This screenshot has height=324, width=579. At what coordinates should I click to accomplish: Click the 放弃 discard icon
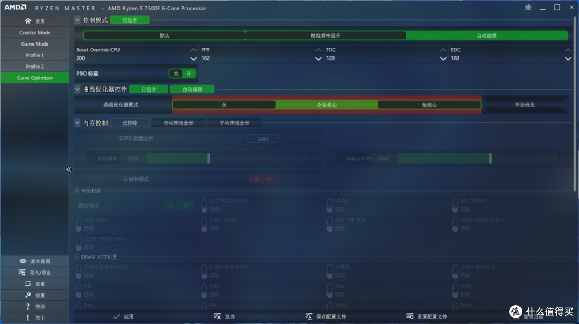pyautogui.click(x=218, y=316)
